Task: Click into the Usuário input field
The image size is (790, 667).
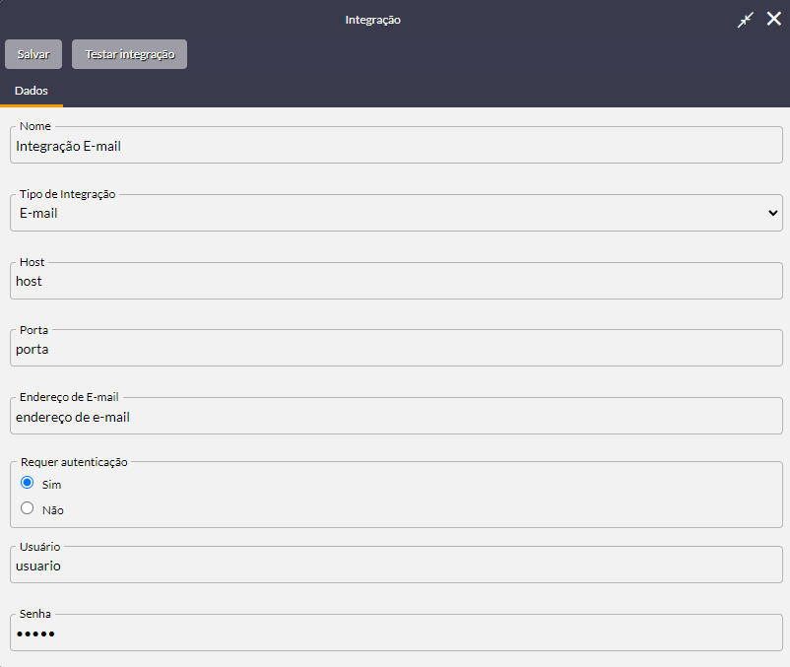Action: 396,567
